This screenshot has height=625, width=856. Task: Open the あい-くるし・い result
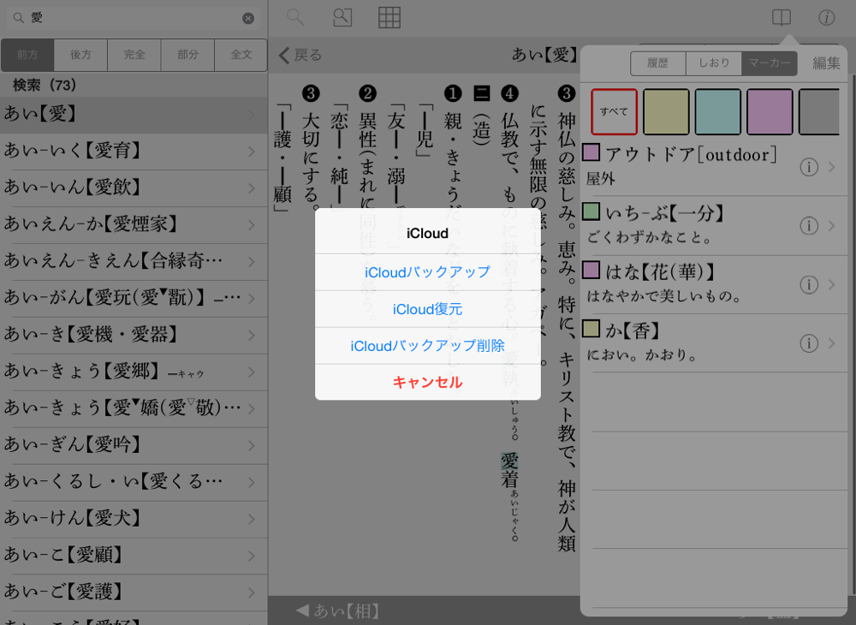point(134,482)
